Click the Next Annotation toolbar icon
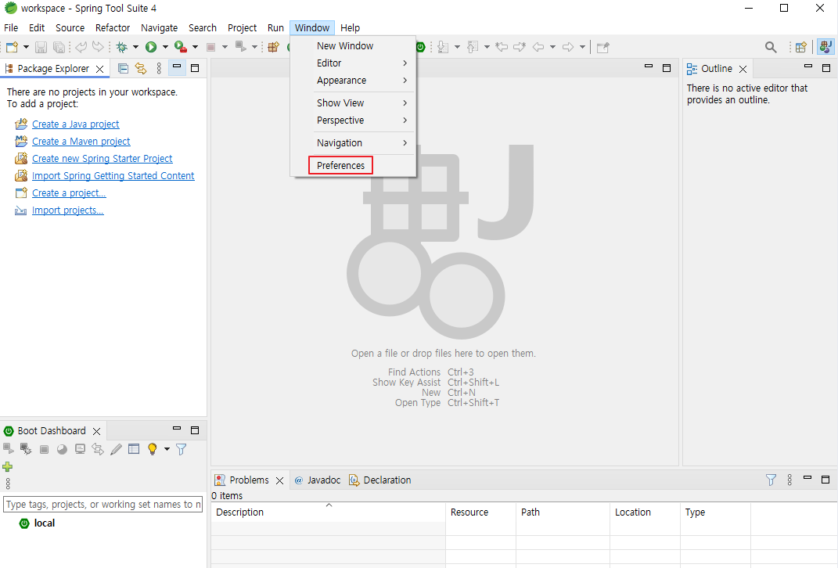Viewport: 838px width, 568px height. [x=443, y=47]
